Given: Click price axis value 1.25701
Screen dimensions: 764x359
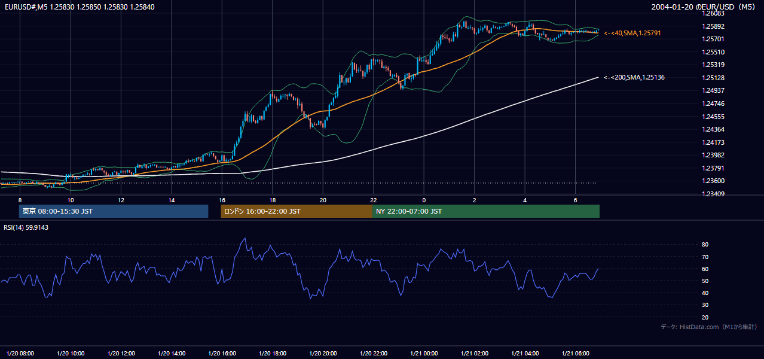Looking at the screenshot, I should coord(713,39).
